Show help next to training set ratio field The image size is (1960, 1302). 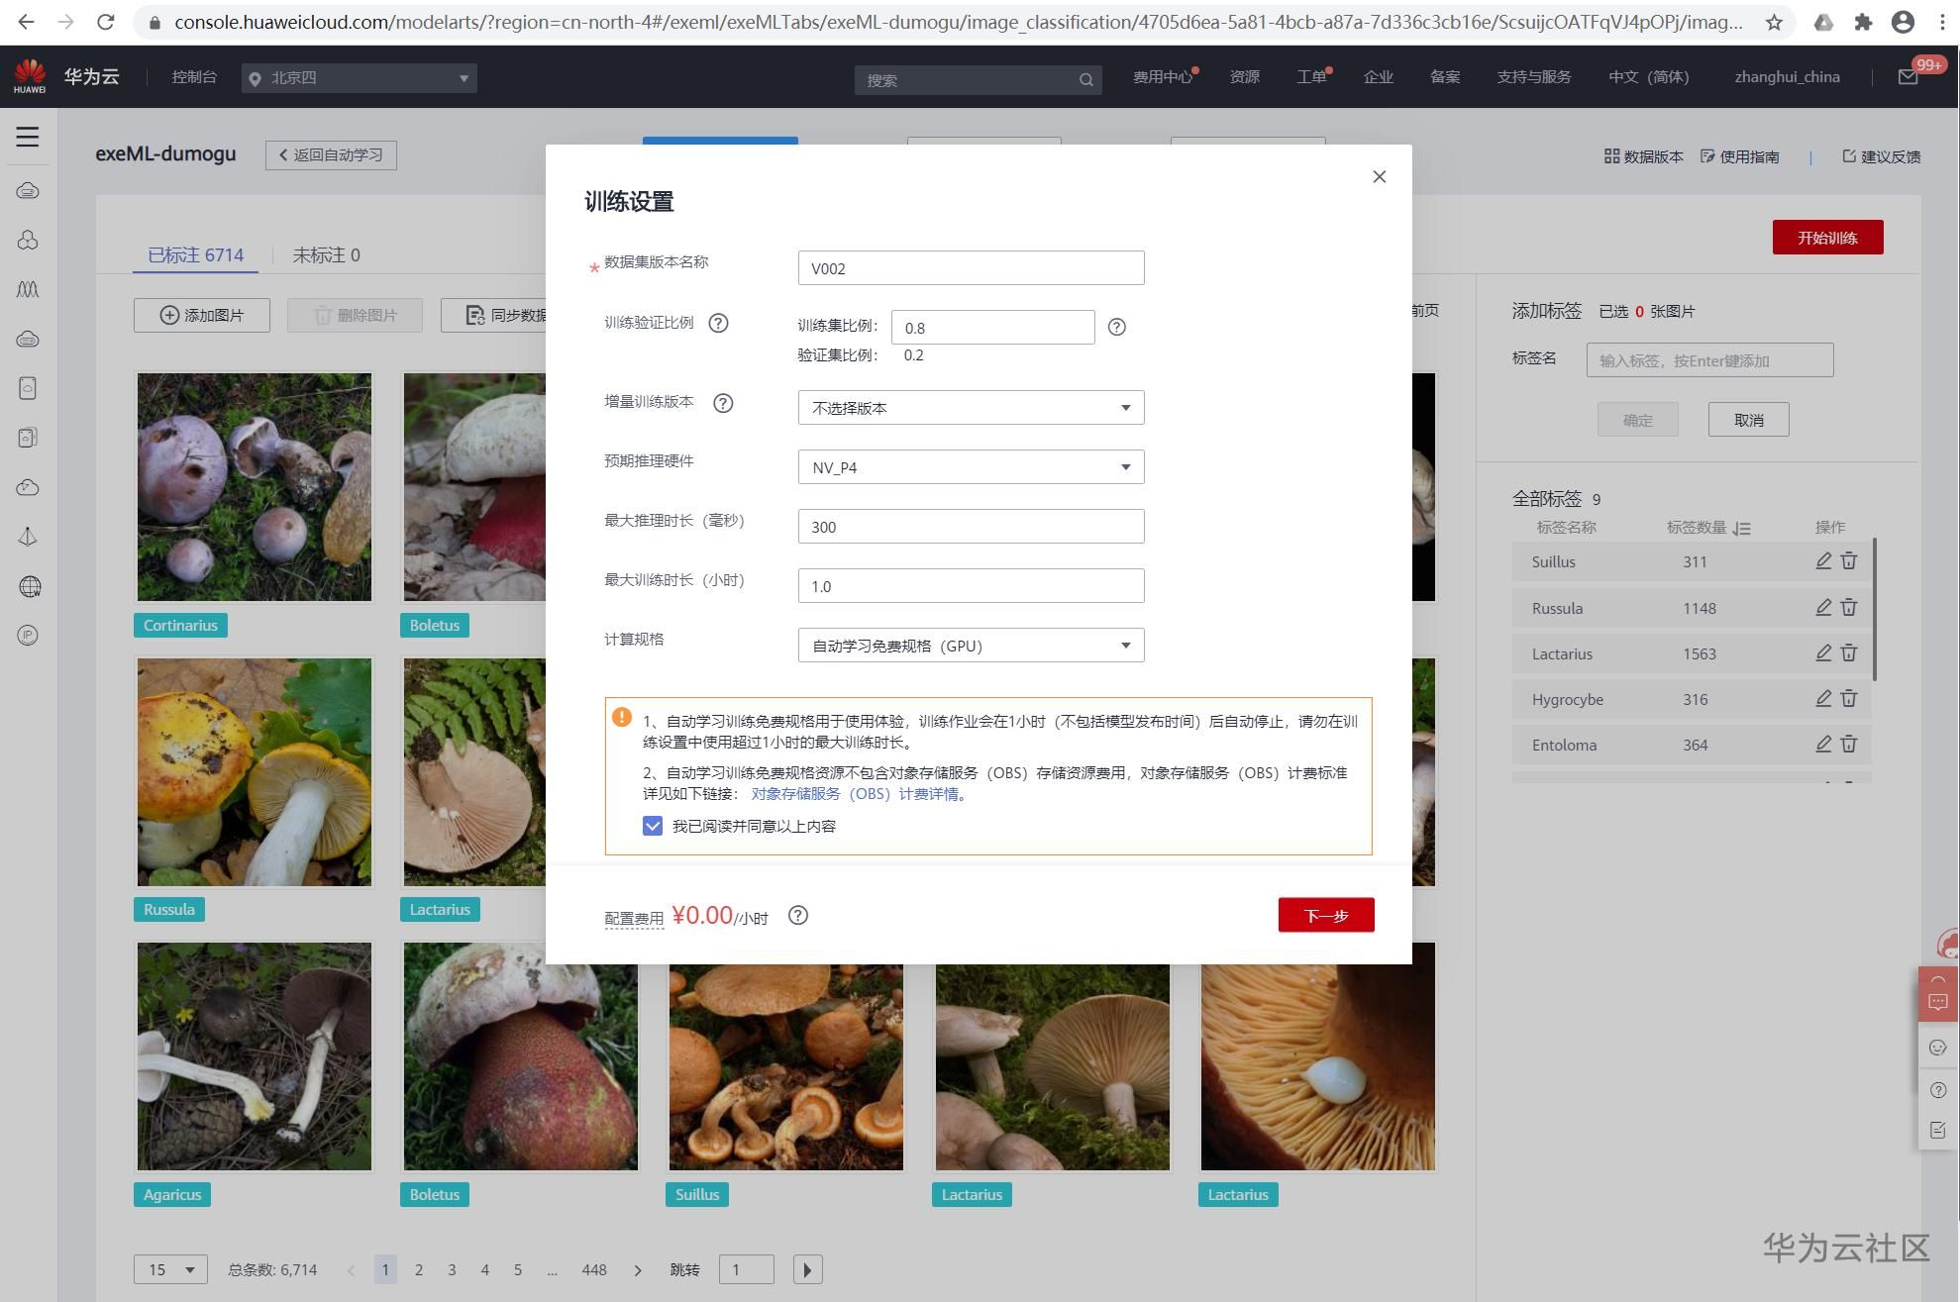click(1116, 327)
